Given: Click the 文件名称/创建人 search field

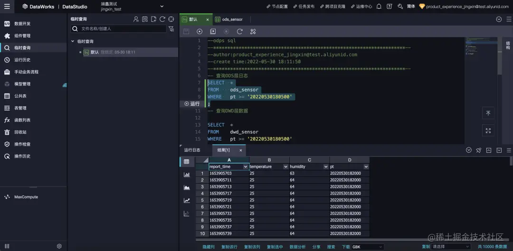Looking at the screenshot, I should point(119,29).
